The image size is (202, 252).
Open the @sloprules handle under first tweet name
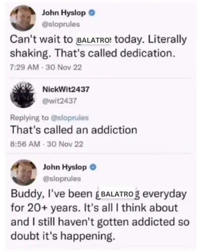click(x=61, y=24)
